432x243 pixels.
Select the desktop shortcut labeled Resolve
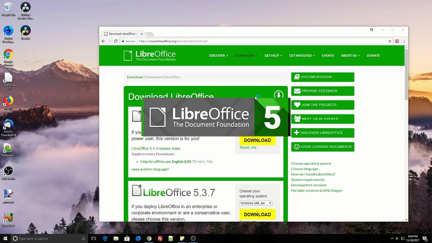[x=26, y=33]
